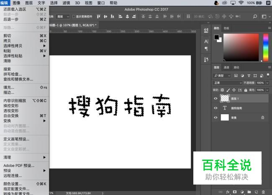Click align bottom edges icon

pos(113,16)
